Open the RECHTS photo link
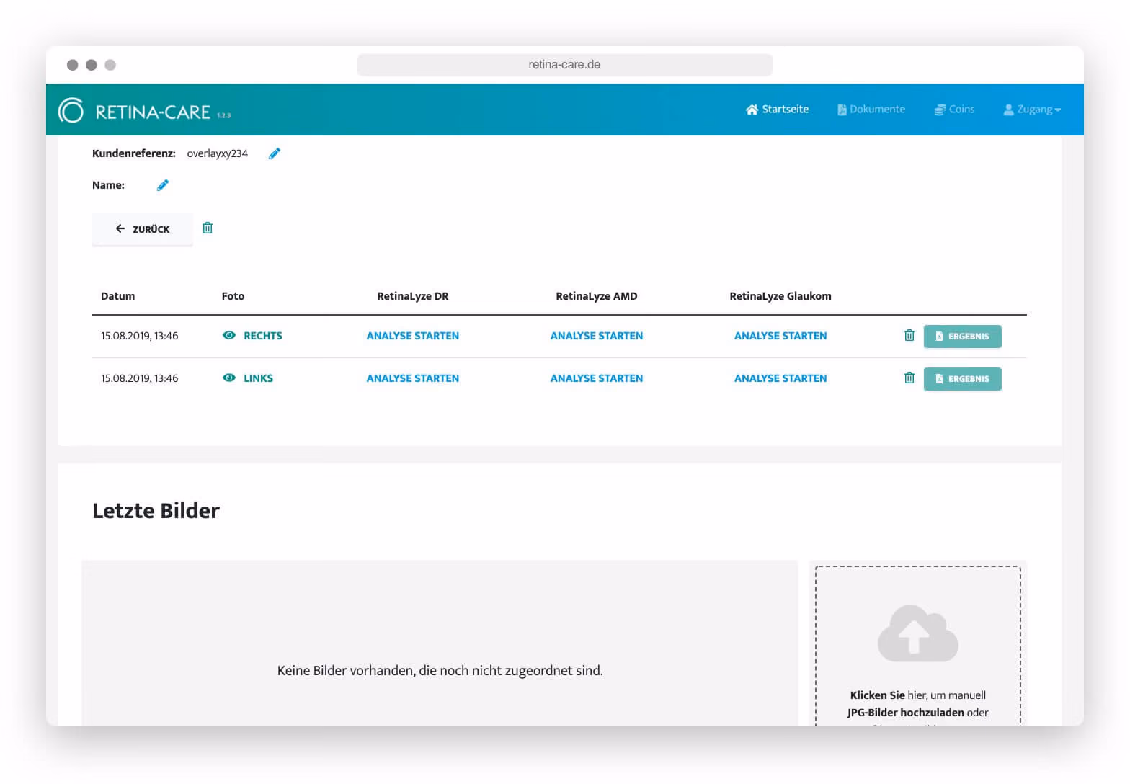1130x784 pixels. tap(263, 336)
